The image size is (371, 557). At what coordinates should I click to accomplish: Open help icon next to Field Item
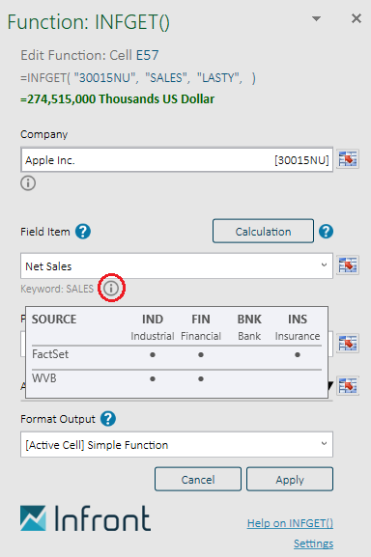pyautogui.click(x=83, y=232)
